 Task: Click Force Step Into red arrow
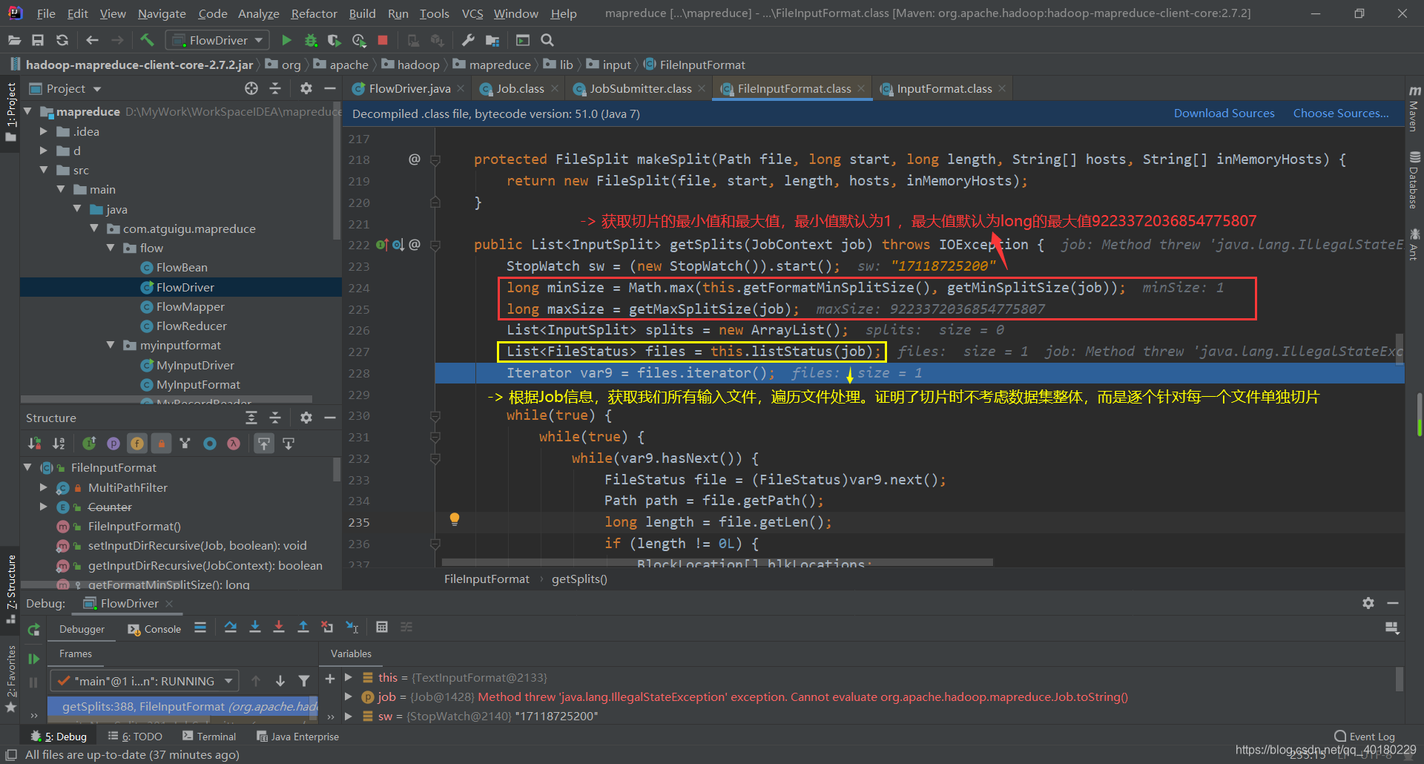tap(279, 627)
